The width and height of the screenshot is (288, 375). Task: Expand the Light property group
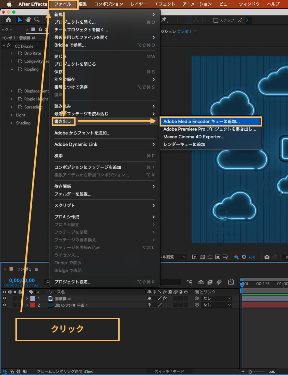(11, 115)
